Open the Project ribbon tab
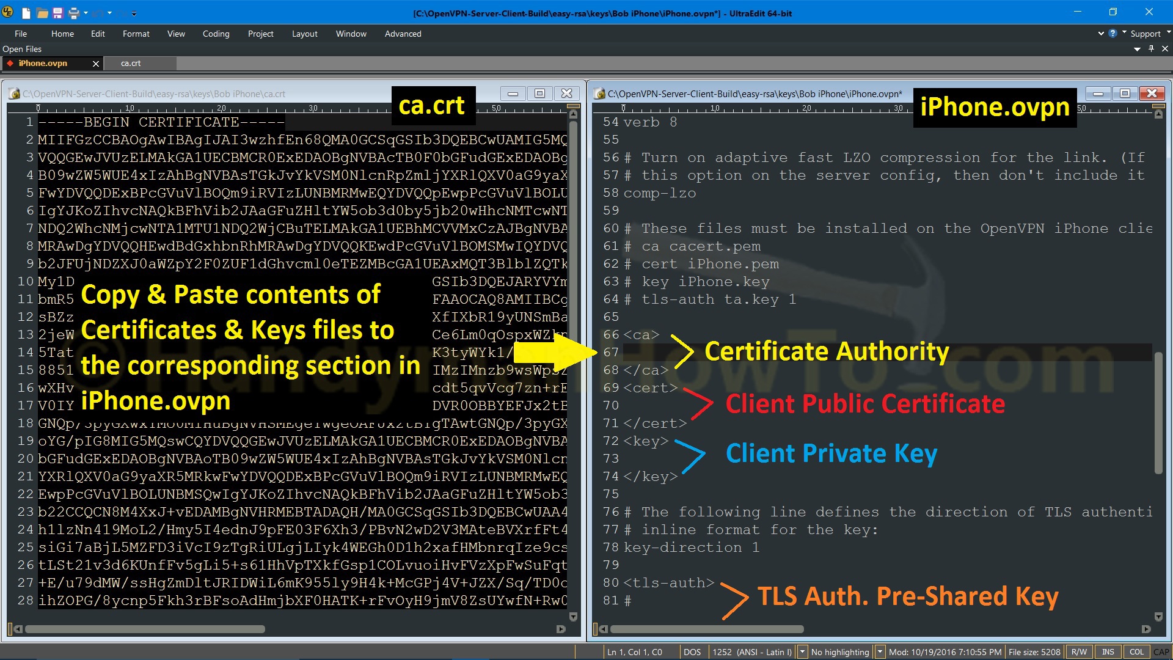This screenshot has width=1173, height=660. click(x=261, y=34)
